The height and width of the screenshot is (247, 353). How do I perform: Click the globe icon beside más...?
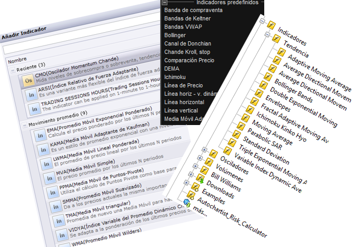tap(187, 203)
